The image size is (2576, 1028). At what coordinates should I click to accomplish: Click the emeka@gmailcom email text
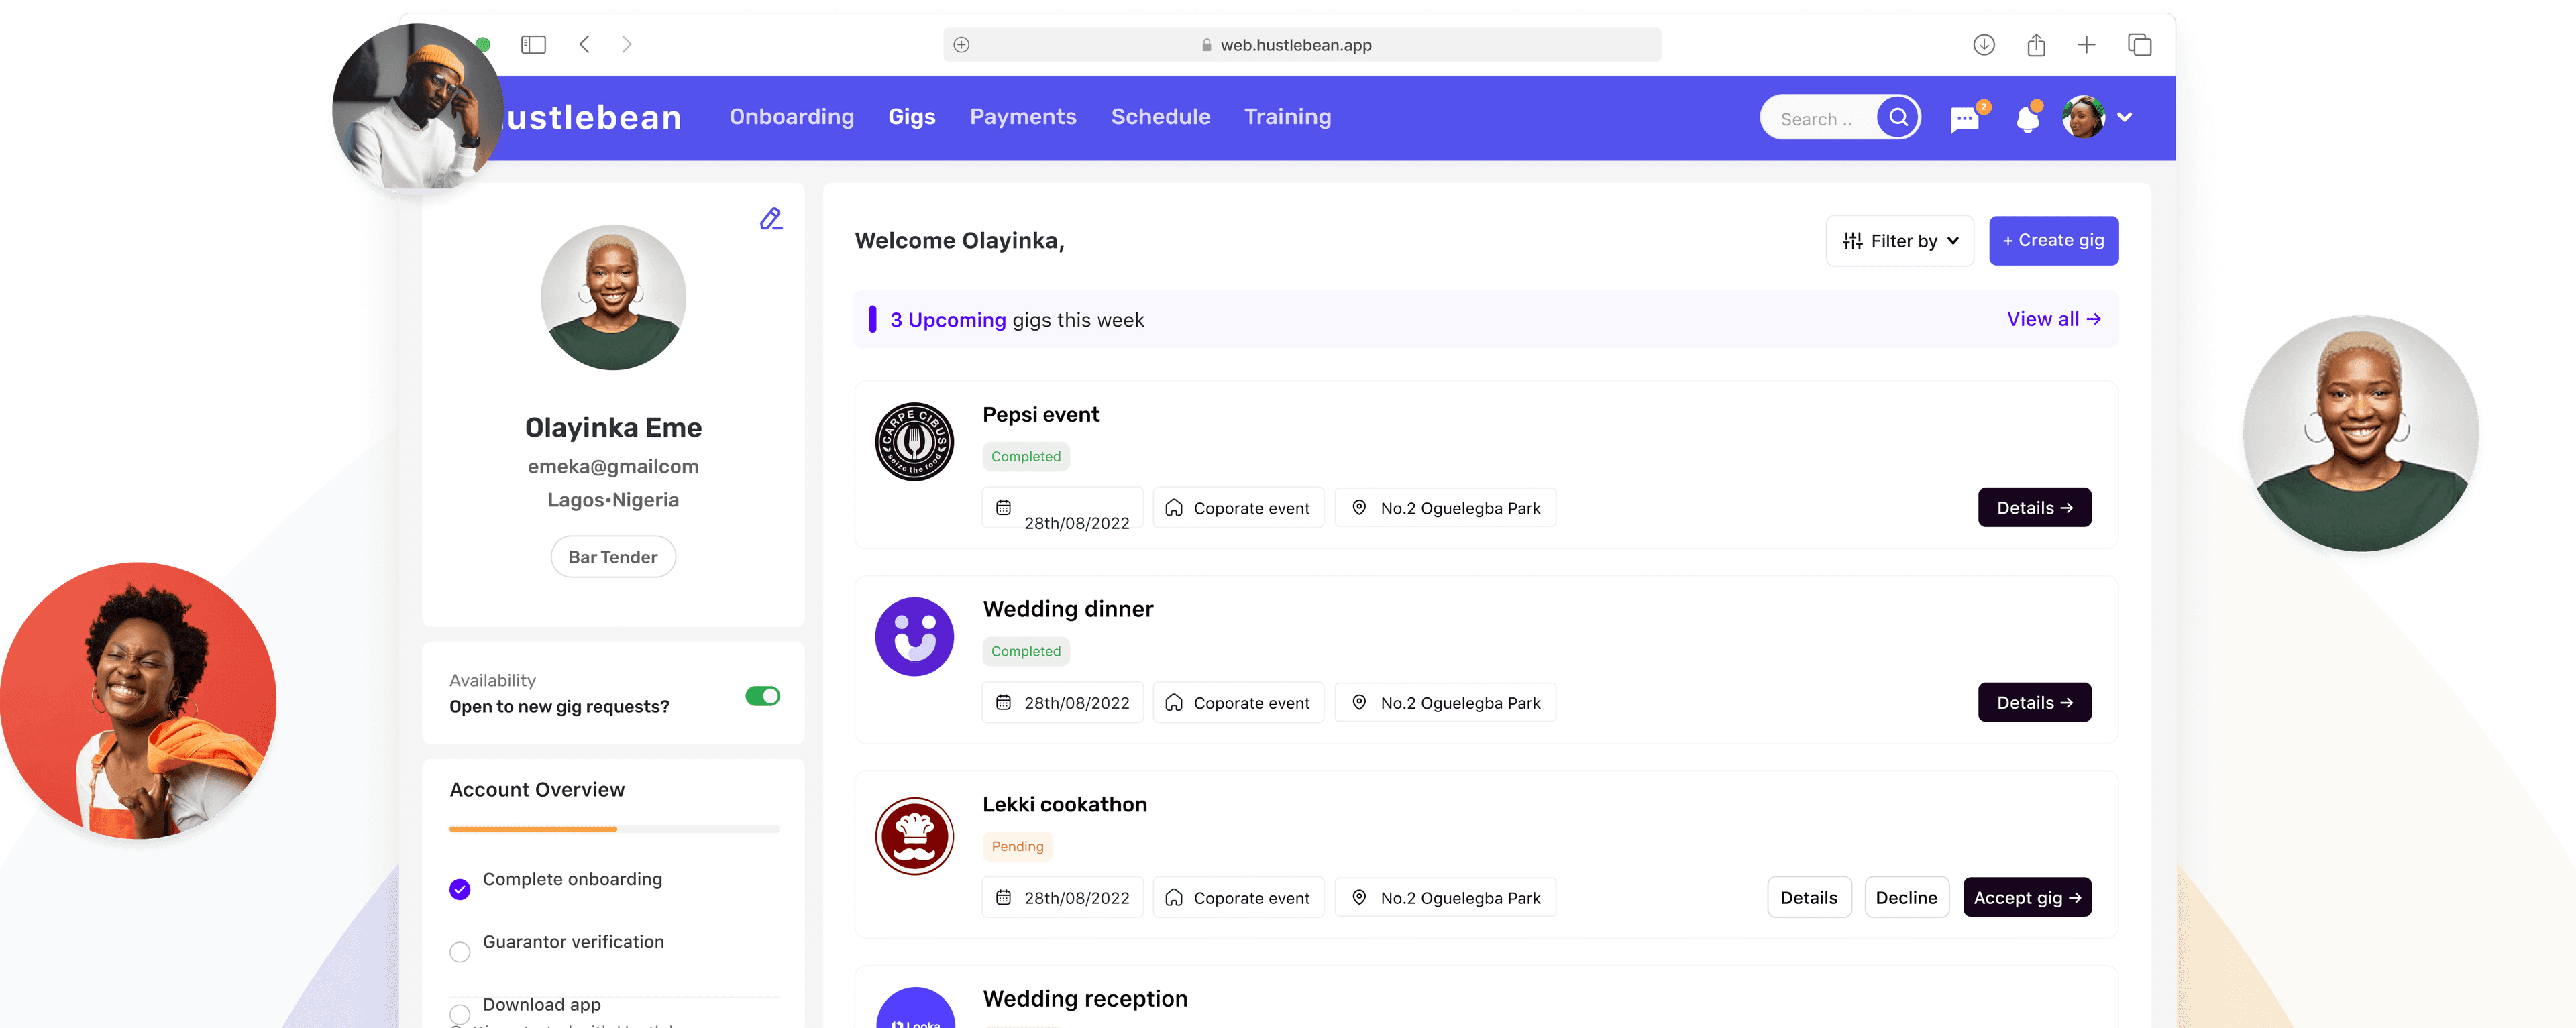[613, 466]
